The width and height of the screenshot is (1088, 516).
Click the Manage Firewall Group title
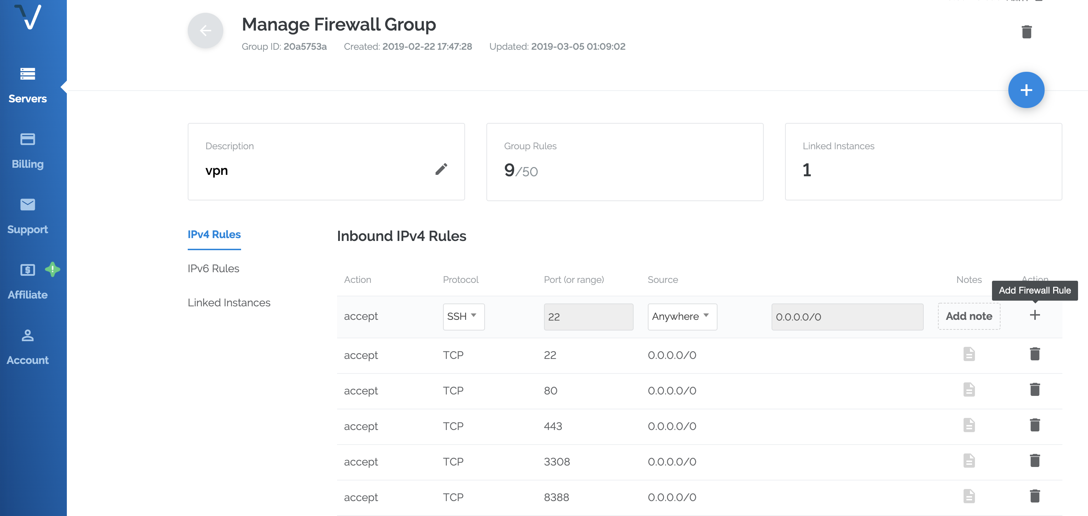339,24
